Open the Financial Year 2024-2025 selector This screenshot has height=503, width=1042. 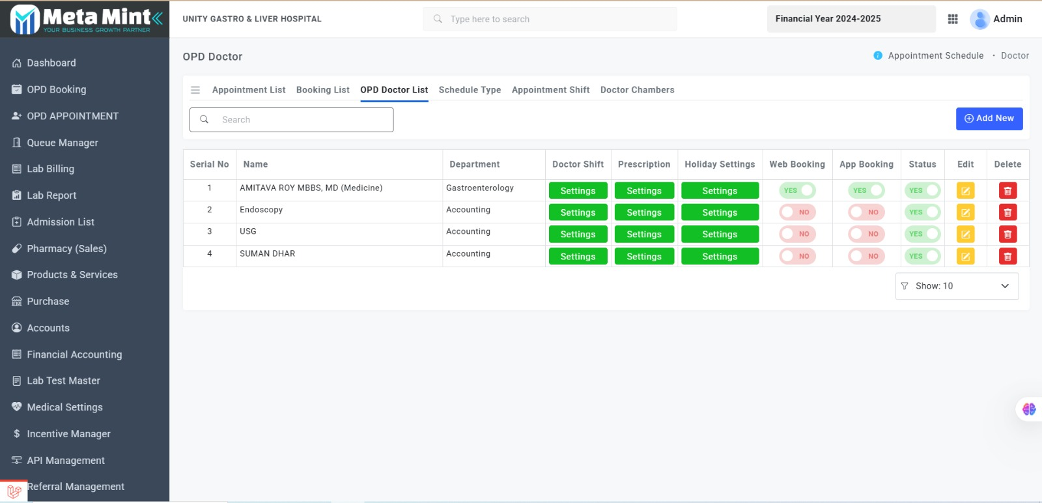(x=851, y=19)
